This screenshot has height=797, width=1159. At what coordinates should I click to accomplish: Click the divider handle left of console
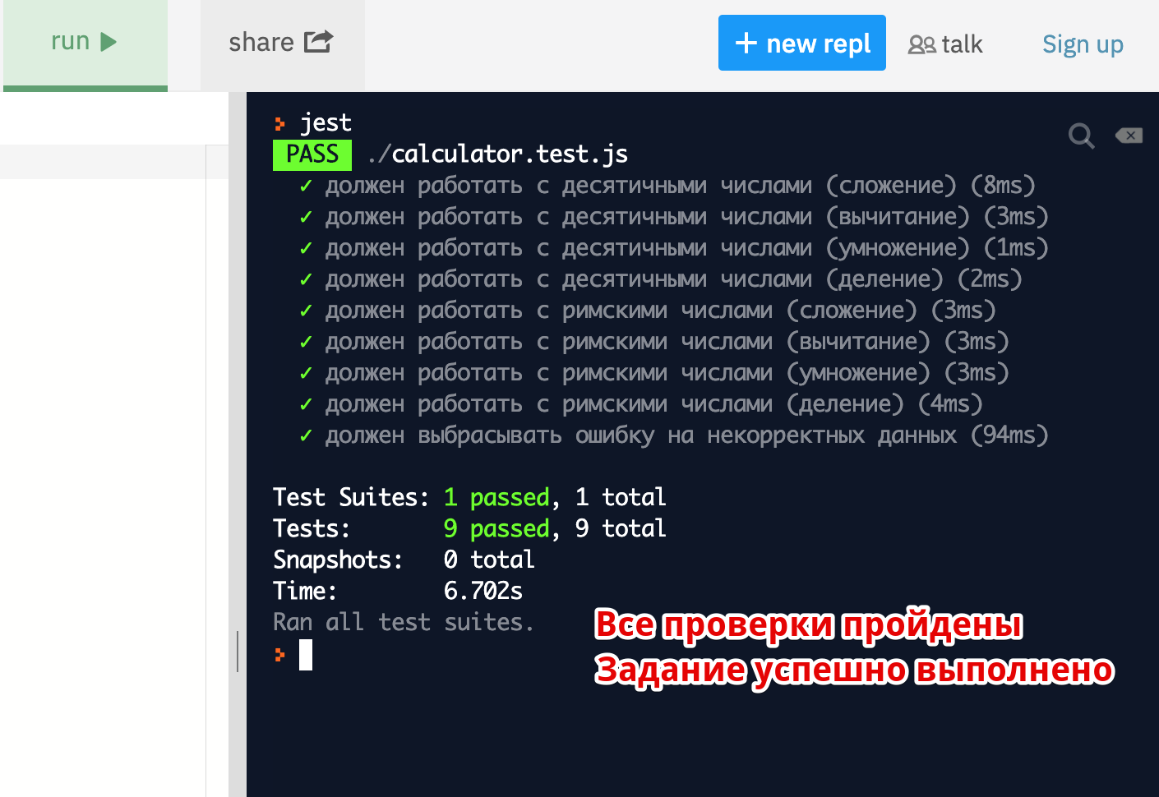pyautogui.click(x=238, y=651)
